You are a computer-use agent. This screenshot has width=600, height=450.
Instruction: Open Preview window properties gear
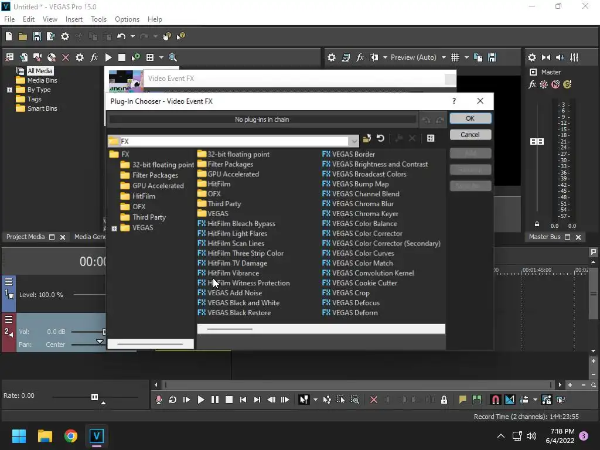[332, 57]
